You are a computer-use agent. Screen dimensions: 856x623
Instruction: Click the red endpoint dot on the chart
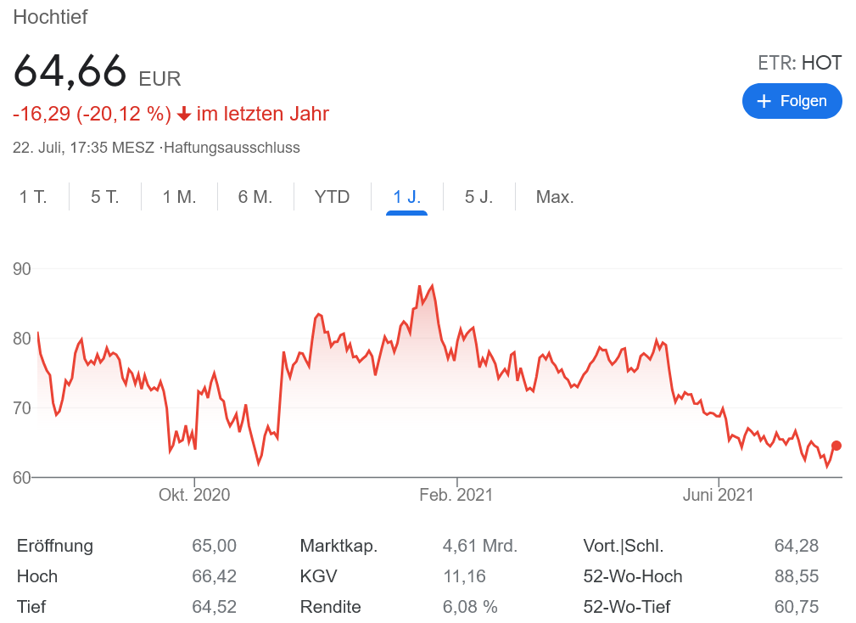836,446
